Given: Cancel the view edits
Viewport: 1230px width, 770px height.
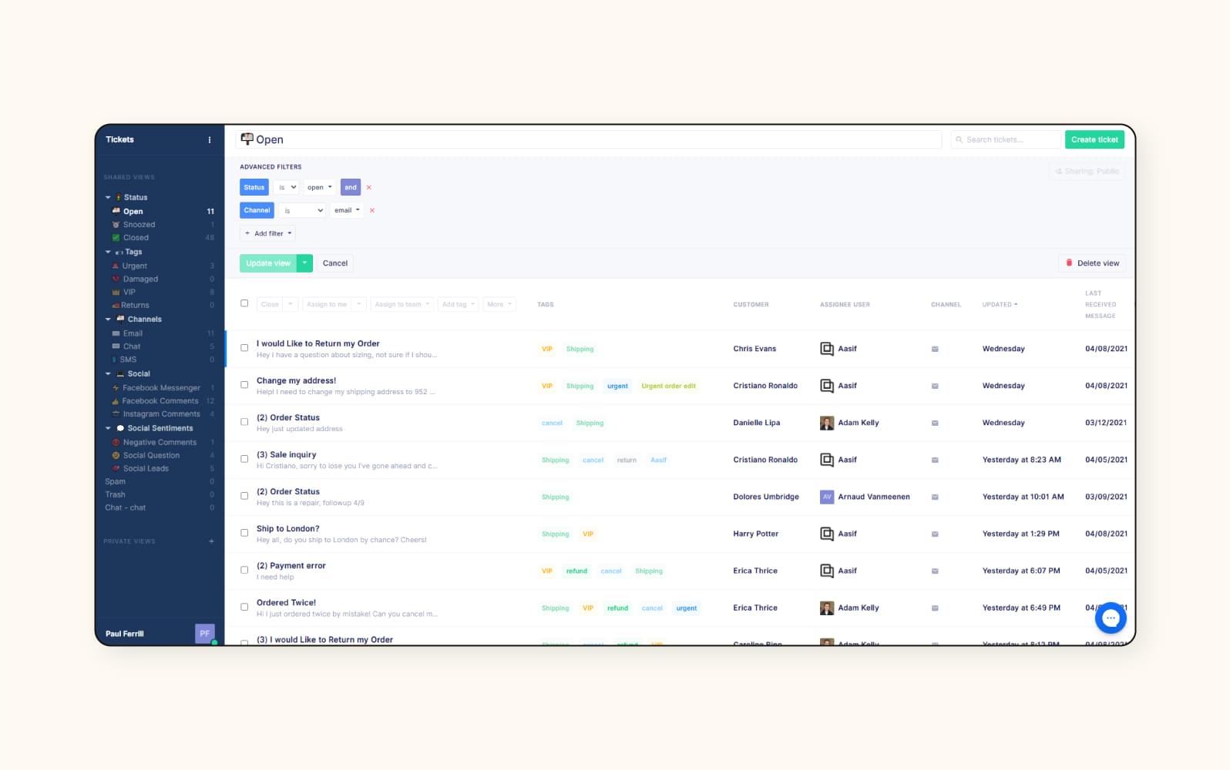Looking at the screenshot, I should coord(335,263).
